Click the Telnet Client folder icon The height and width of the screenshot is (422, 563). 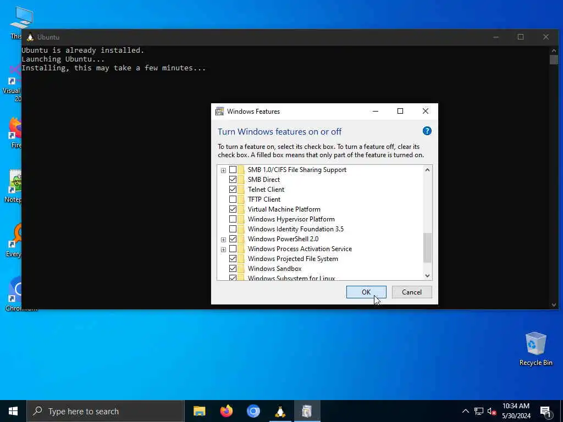pos(241,190)
